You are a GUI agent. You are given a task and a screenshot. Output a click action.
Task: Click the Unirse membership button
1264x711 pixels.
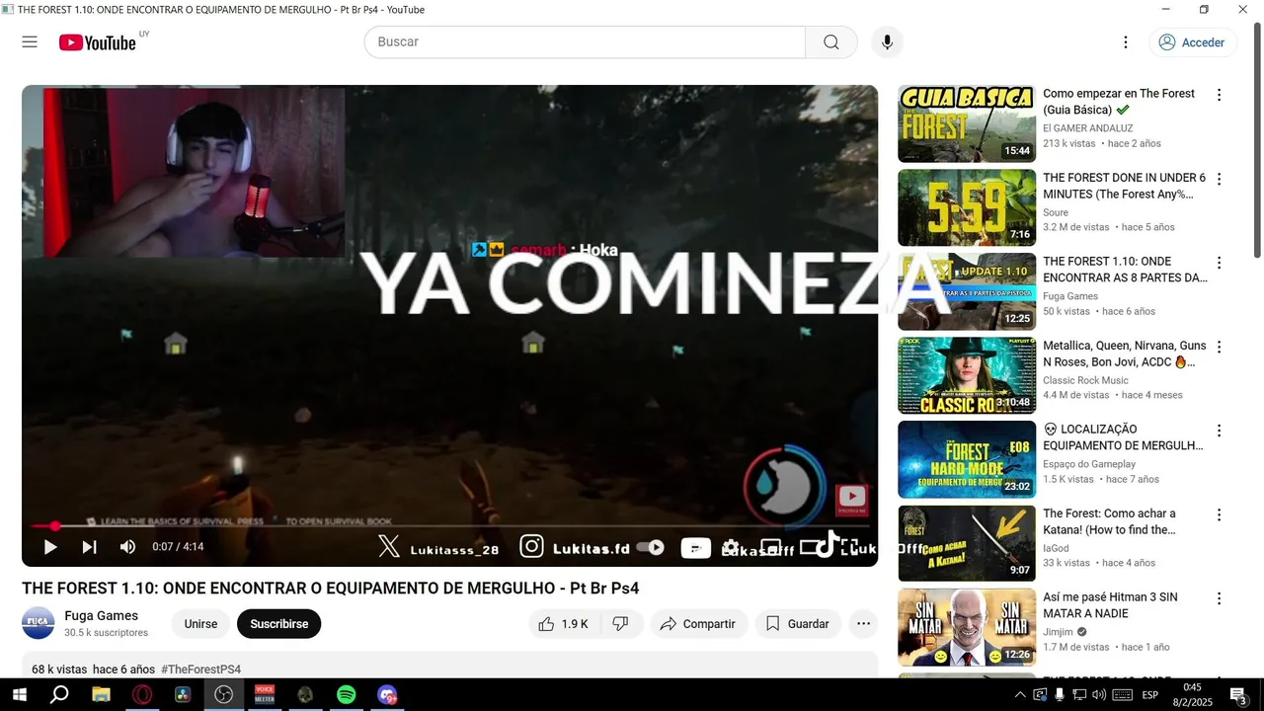click(x=200, y=624)
